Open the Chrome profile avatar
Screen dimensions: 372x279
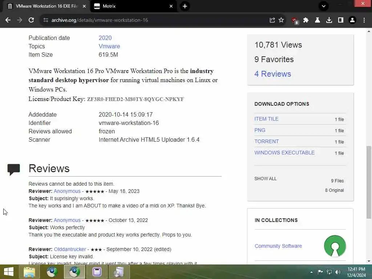[x=352, y=20]
